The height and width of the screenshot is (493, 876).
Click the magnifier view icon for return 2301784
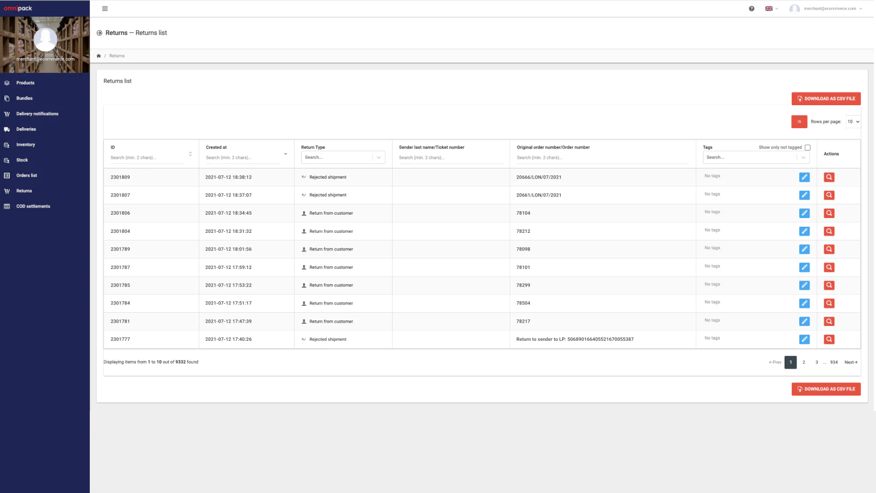point(829,303)
